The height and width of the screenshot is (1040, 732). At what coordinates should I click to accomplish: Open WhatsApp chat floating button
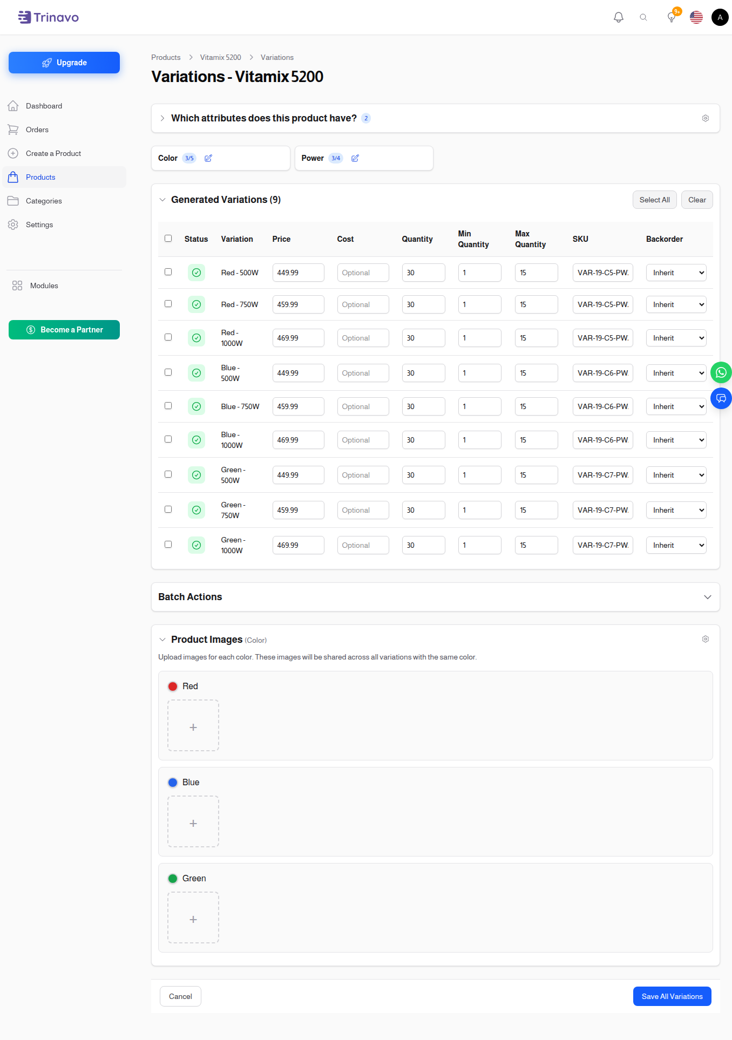point(721,372)
